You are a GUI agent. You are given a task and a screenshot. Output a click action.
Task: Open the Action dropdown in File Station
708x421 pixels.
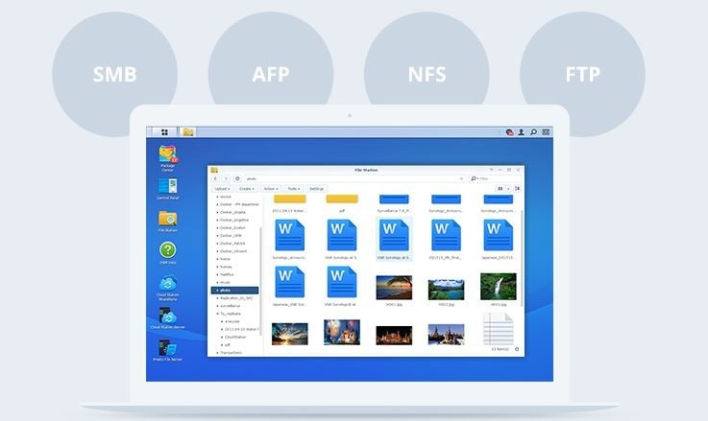(x=271, y=189)
